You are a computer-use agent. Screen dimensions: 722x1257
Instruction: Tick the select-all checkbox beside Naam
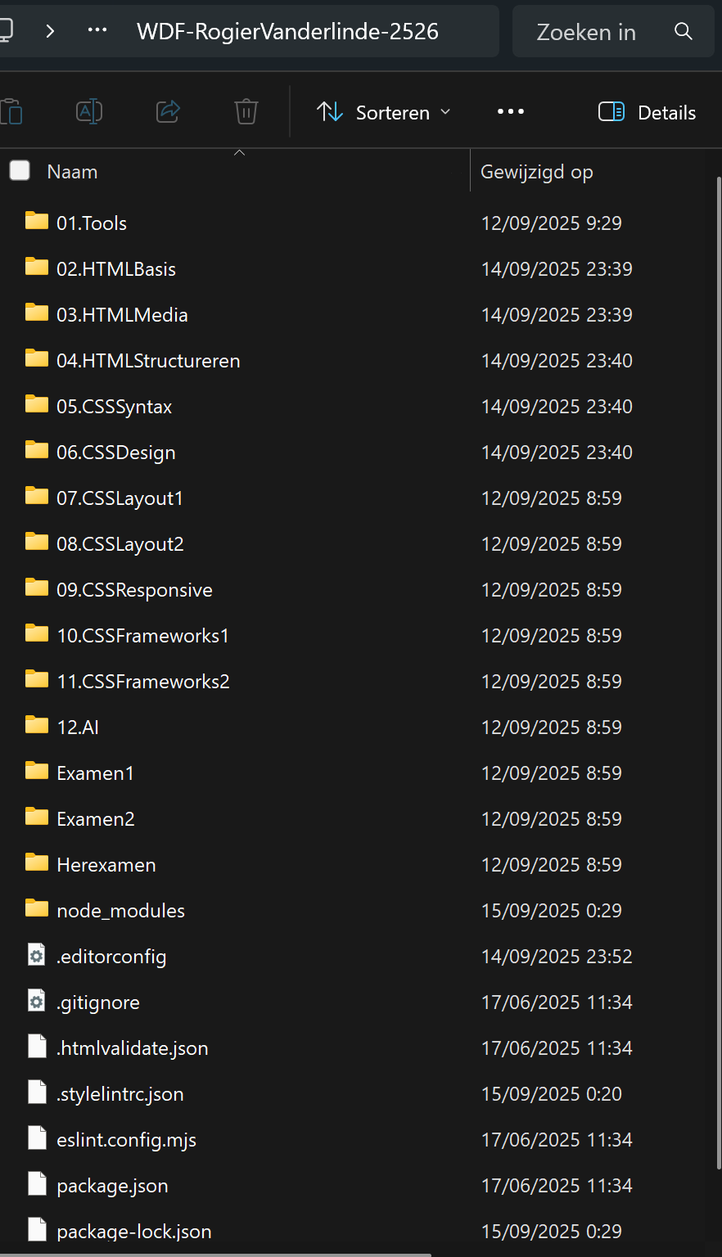20,170
